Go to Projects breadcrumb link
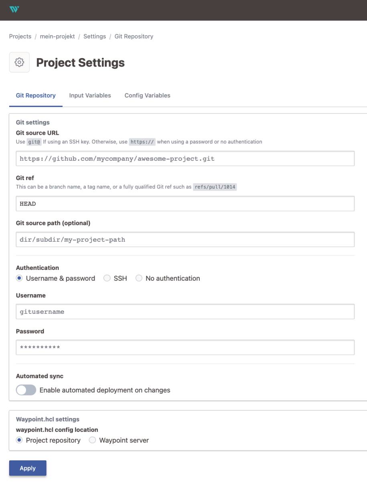This screenshot has width=367, height=482. coord(20,36)
